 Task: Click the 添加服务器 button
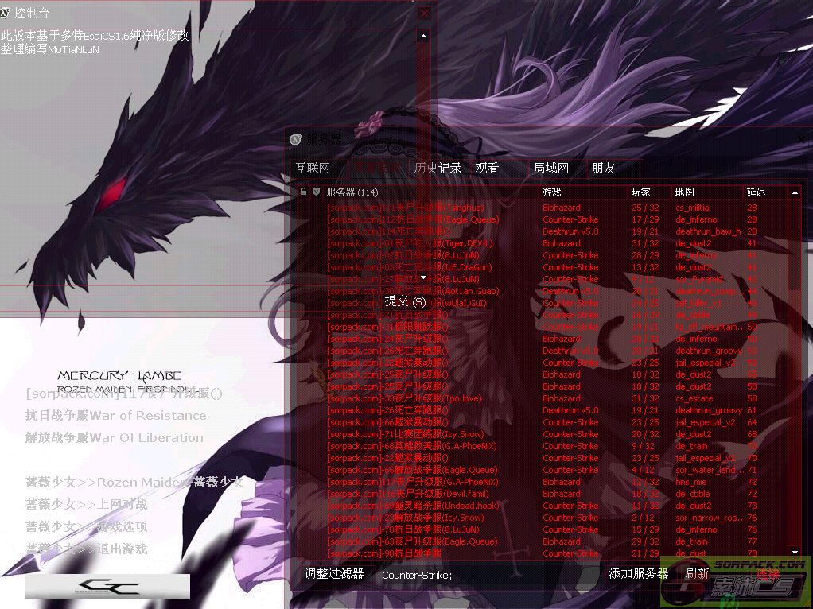point(638,573)
